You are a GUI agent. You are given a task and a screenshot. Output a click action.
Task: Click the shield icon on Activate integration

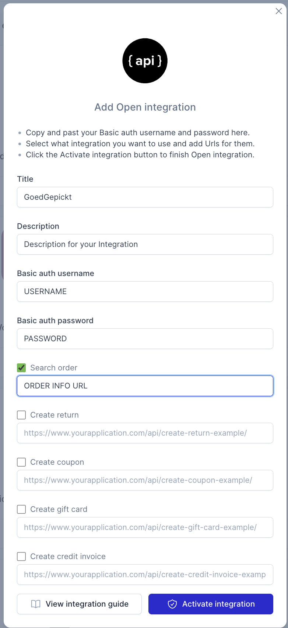[172, 604]
